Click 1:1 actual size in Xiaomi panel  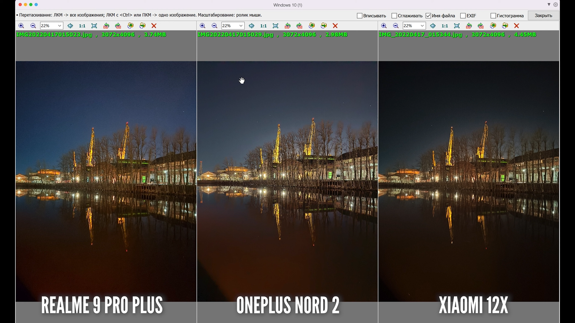pyautogui.click(x=445, y=26)
